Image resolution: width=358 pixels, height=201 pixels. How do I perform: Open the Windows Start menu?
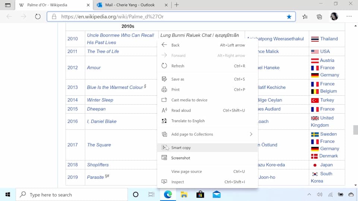coord(8,195)
